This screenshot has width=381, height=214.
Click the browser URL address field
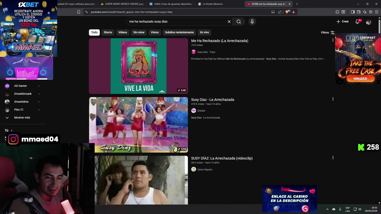tap(179, 12)
